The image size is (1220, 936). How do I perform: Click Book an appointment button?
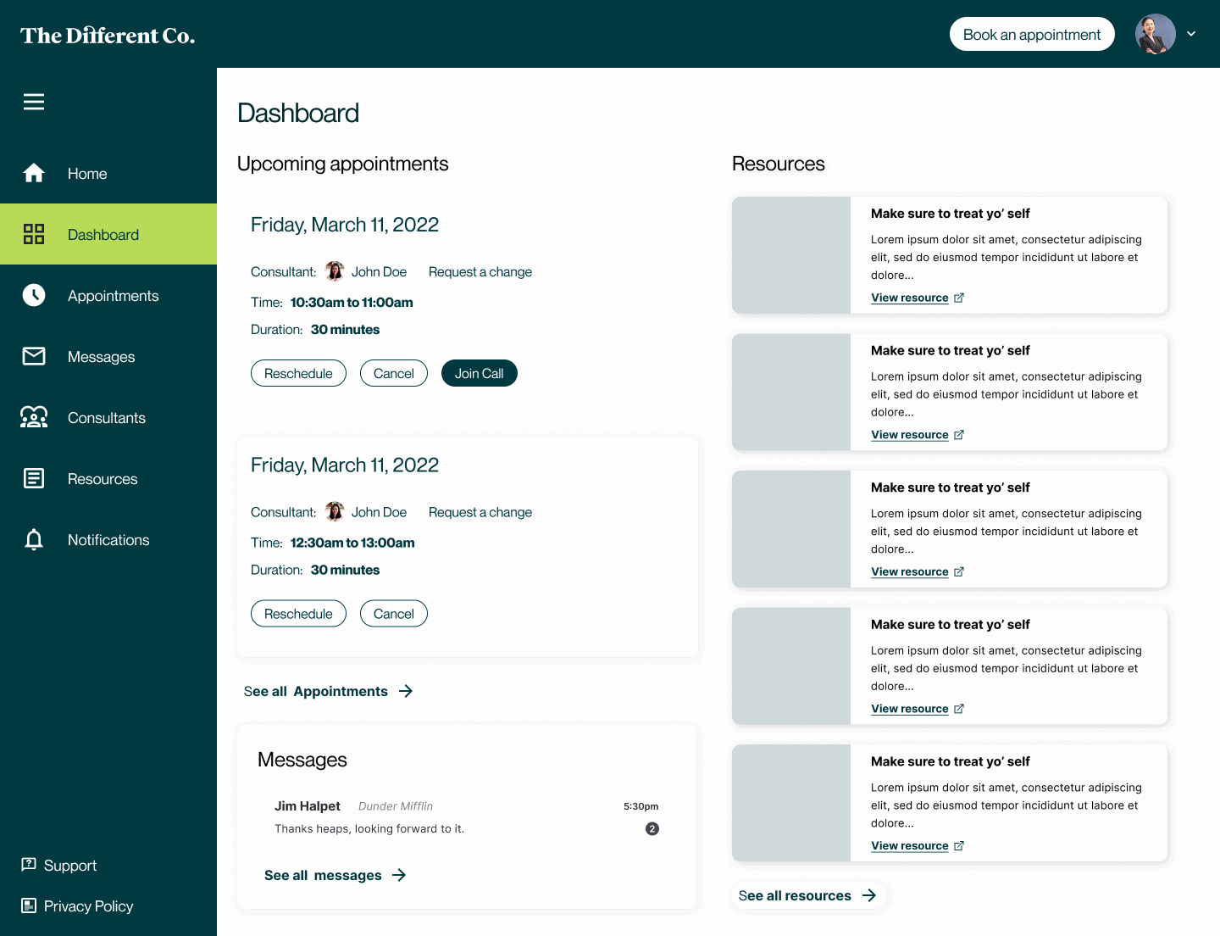1032,34
